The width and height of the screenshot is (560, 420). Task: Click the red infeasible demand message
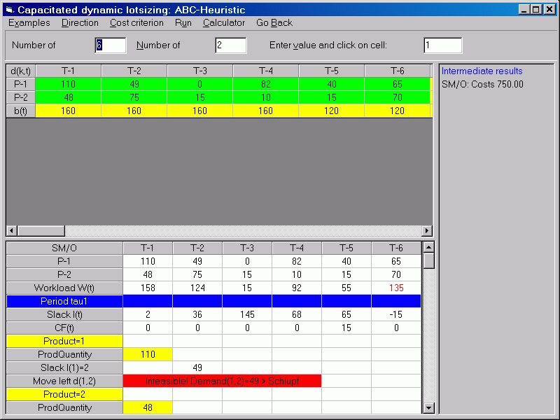point(222,381)
